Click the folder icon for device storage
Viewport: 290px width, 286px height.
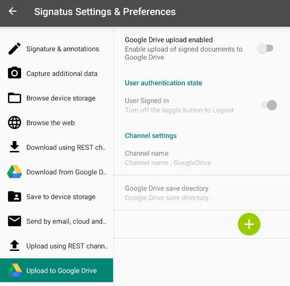[x=15, y=98]
